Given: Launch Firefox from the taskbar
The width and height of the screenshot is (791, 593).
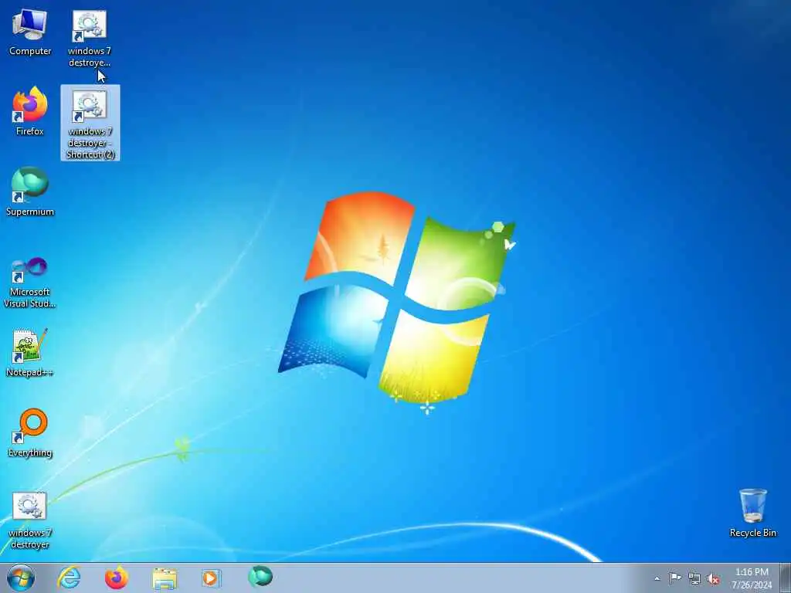Looking at the screenshot, I should pyautogui.click(x=117, y=578).
